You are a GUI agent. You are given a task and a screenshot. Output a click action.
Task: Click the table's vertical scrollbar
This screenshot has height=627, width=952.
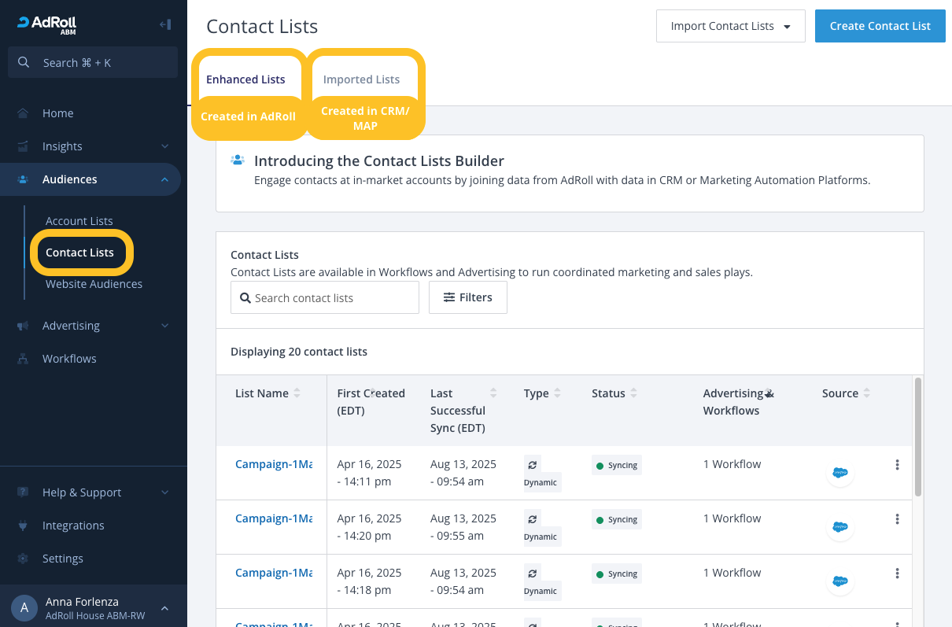(917, 437)
